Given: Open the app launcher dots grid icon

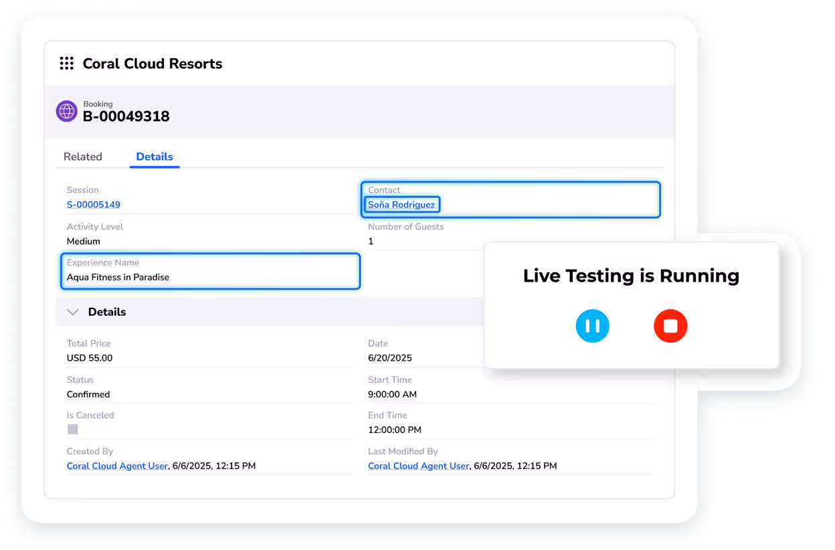Looking at the screenshot, I should click(66, 64).
